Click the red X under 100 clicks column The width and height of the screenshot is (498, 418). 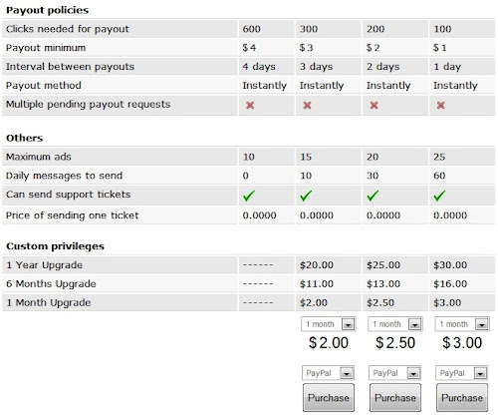pyautogui.click(x=440, y=106)
